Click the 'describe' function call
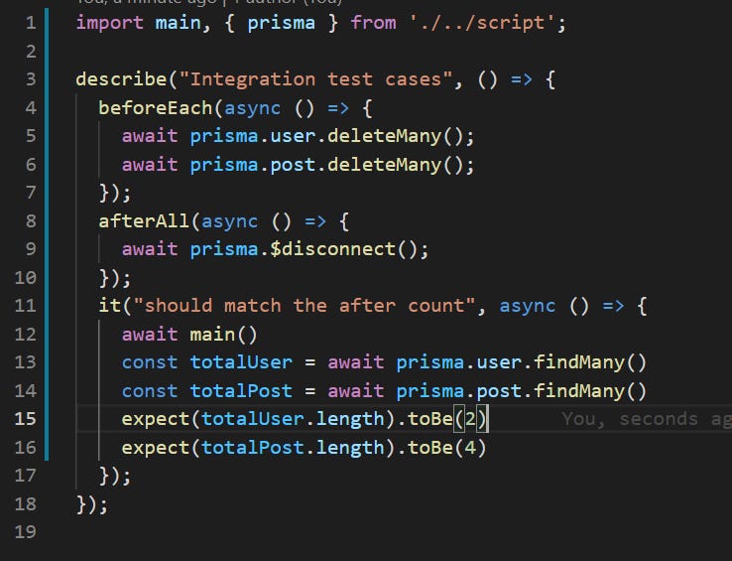 coord(121,79)
